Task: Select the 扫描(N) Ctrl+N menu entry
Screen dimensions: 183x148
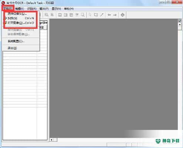Action: tap(20, 18)
